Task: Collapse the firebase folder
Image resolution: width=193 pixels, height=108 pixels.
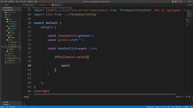Action: pos(11,31)
